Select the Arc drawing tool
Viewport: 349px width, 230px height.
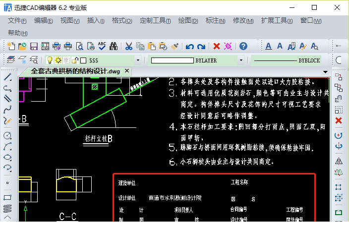[x=7, y=147]
